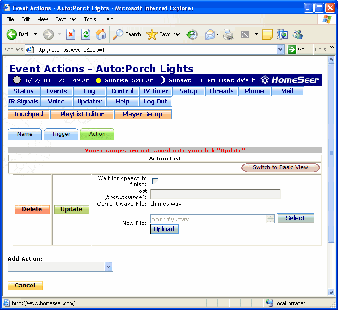Open the Favorites menu
Image resolution: width=338 pixels, height=310 pixels.
tap(66, 19)
